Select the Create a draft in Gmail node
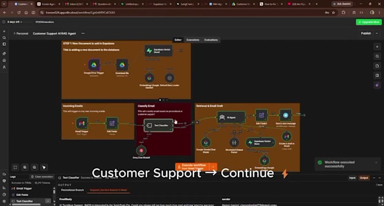Screen dimensions: 384x206 pos(286,137)
